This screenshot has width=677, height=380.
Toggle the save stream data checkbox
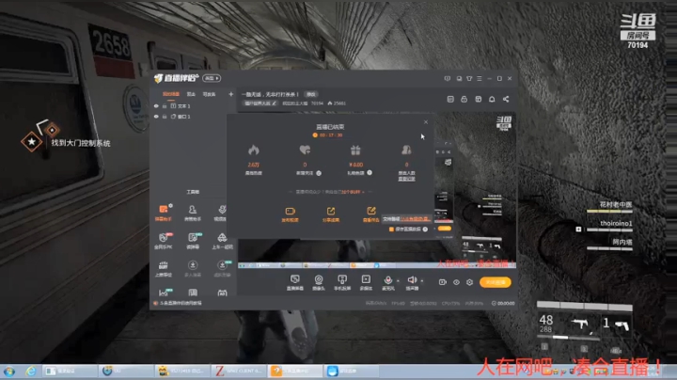(x=391, y=230)
